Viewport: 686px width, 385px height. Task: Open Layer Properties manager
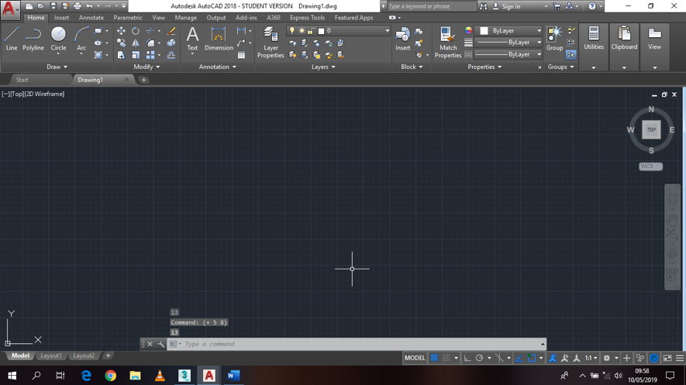pyautogui.click(x=271, y=43)
